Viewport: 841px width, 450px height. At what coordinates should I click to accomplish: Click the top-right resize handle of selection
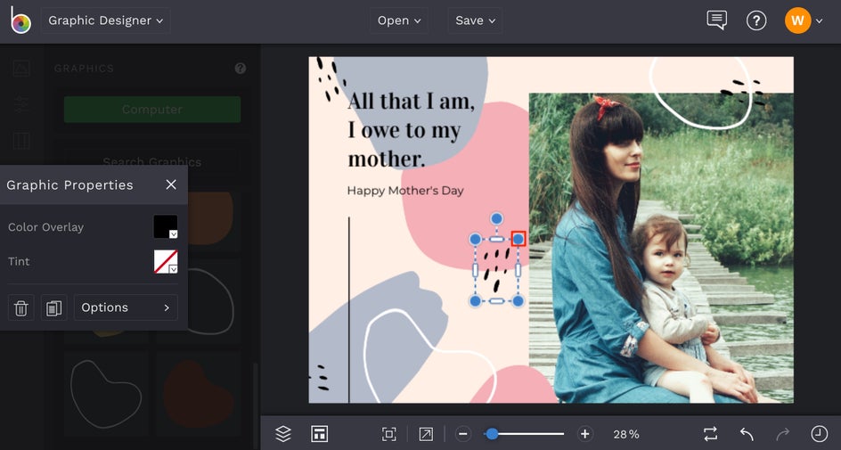(518, 239)
